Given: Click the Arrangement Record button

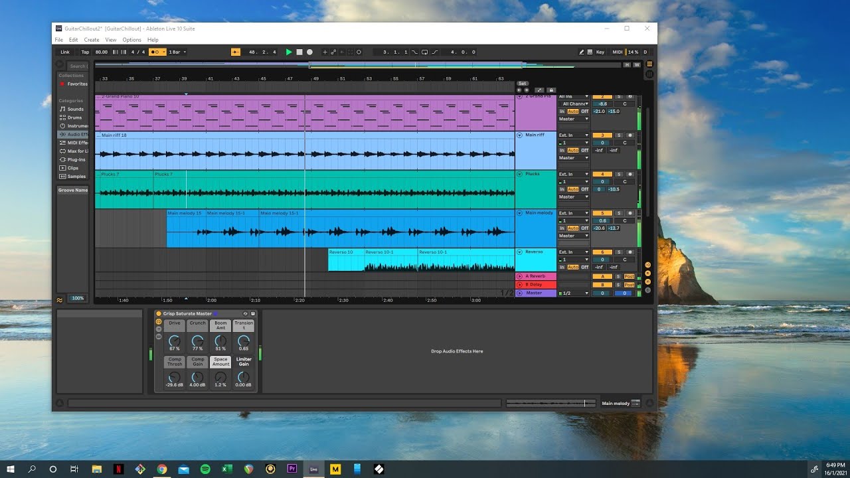Looking at the screenshot, I should tap(309, 52).
